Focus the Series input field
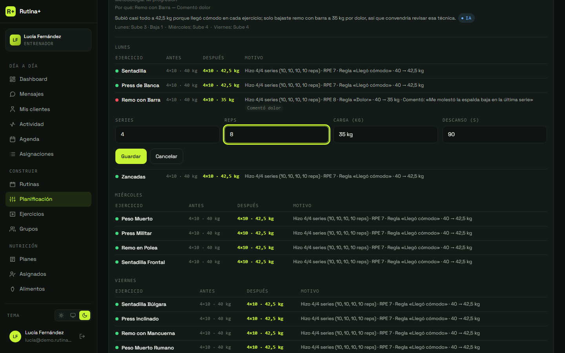565x353 pixels. 168,135
